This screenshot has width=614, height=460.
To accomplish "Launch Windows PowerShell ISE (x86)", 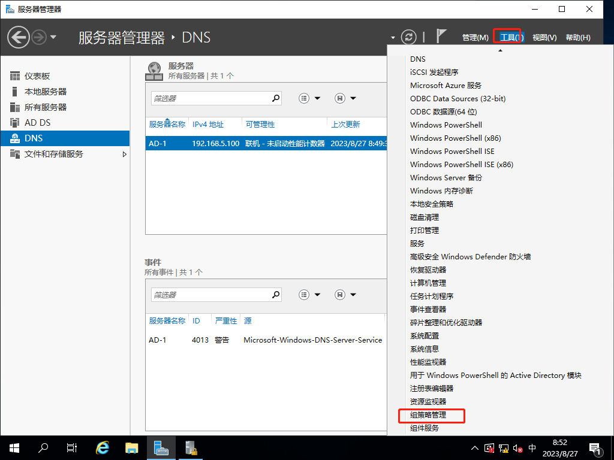I will (x=462, y=164).
